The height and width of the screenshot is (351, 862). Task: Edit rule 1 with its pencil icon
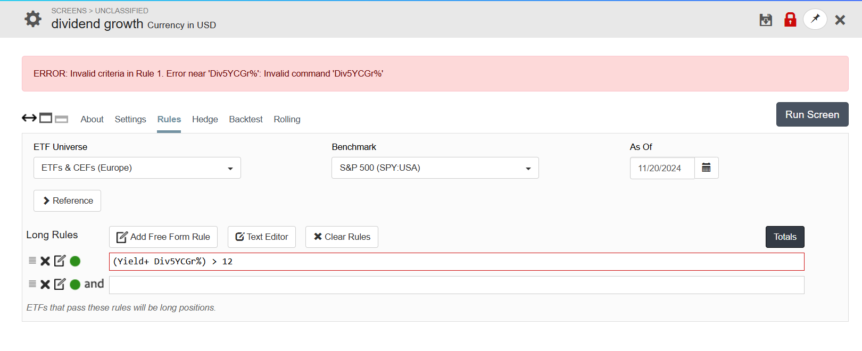pyautogui.click(x=60, y=261)
